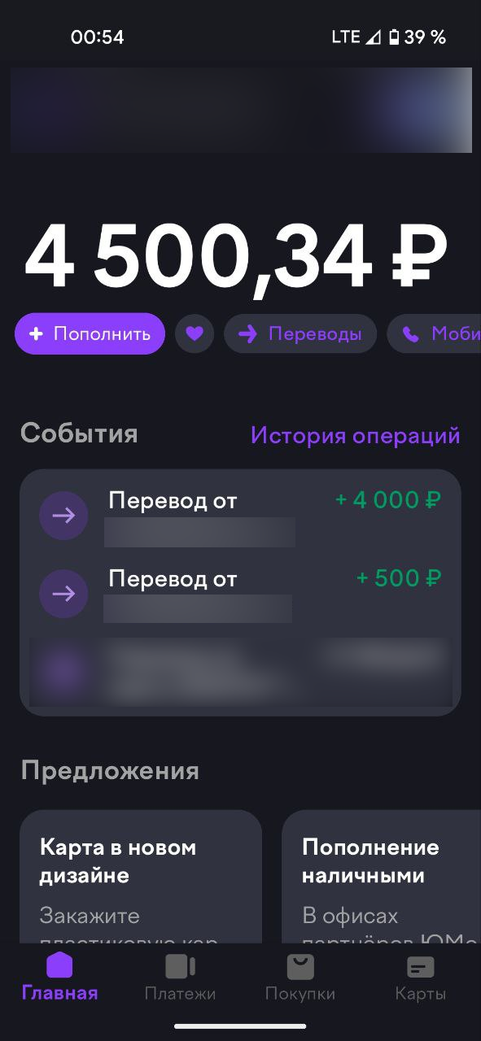
Task: Tap the blurred third event row
Action: pyautogui.click(x=240, y=672)
